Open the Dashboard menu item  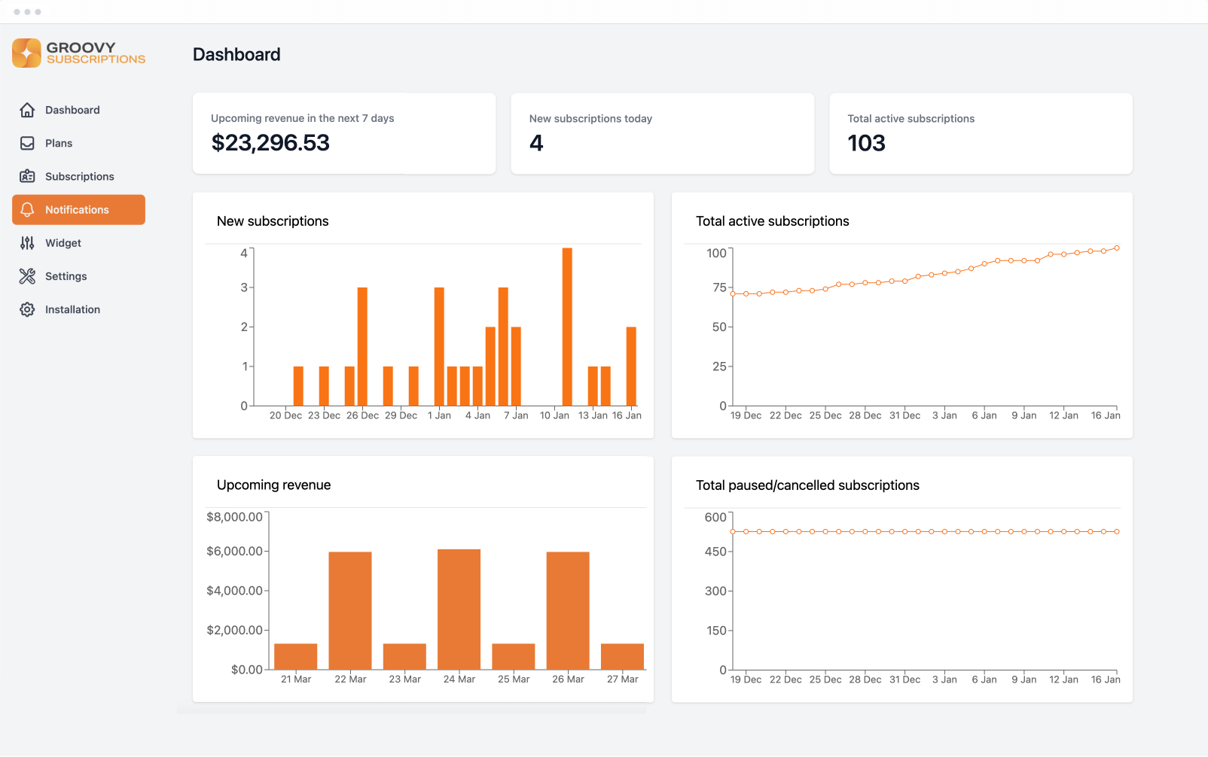click(x=78, y=110)
